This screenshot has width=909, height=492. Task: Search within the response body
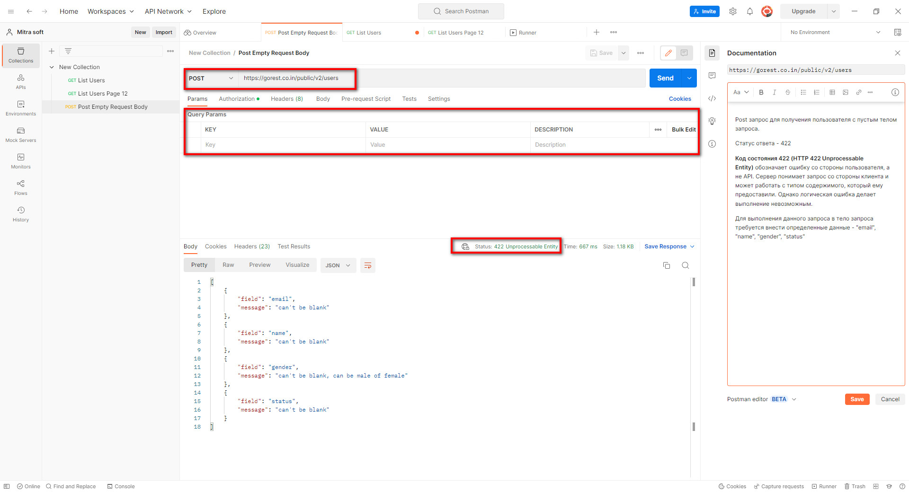[x=685, y=265]
